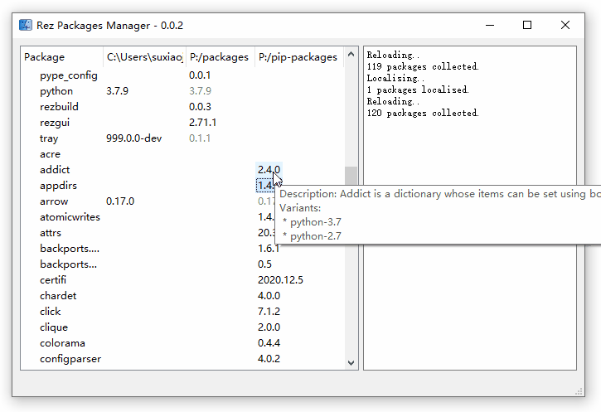The image size is (601, 412).
Task: Click the P:/pip-packages column header
Action: pyautogui.click(x=299, y=57)
